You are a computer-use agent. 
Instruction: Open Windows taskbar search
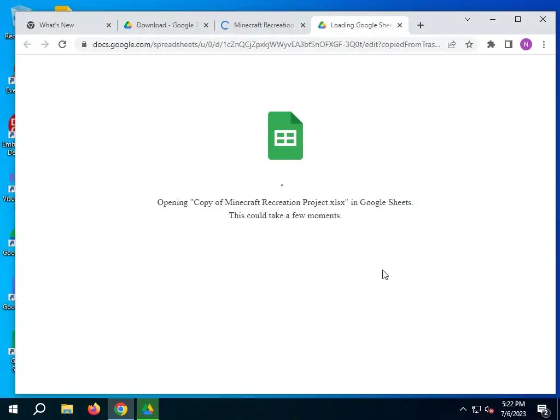[x=39, y=409]
